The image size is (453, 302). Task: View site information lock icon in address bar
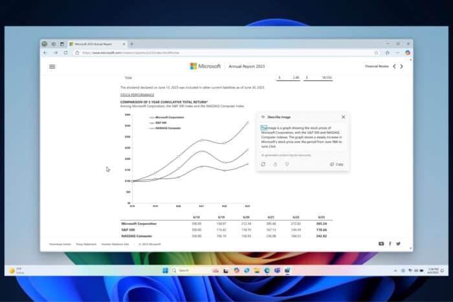pyautogui.click(x=77, y=53)
